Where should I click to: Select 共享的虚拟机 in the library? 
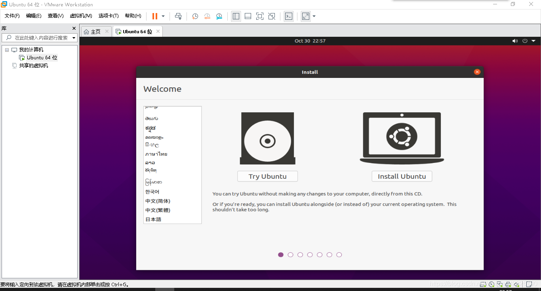34,66
